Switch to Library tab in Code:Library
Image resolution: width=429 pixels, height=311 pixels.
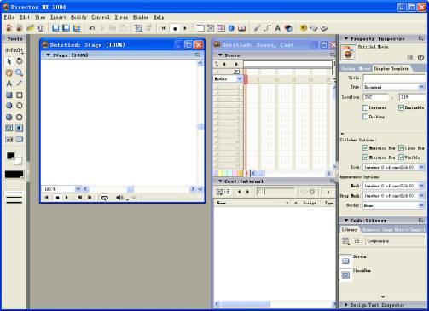350,229
